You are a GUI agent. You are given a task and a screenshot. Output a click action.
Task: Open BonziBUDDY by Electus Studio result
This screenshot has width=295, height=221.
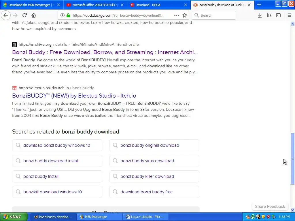pyautogui.click(x=74, y=96)
